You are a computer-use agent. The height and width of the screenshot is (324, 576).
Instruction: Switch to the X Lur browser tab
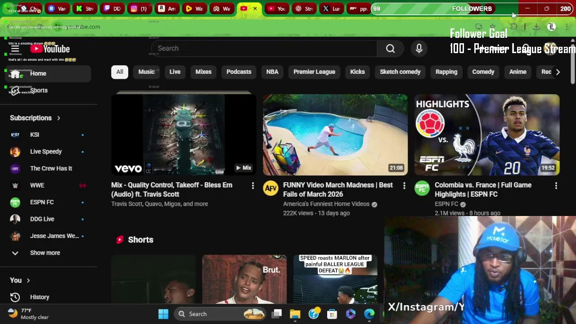[x=333, y=9]
